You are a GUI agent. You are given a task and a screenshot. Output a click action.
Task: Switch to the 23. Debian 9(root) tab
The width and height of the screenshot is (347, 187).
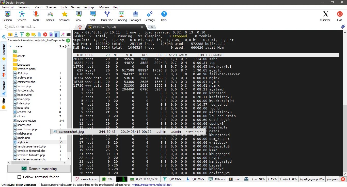click(x=116, y=27)
